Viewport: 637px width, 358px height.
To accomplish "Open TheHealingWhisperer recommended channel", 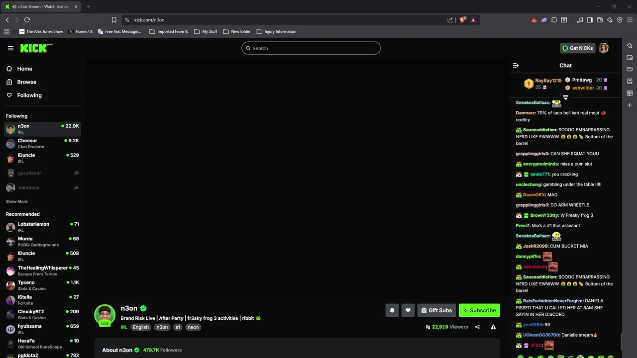I will pyautogui.click(x=42, y=271).
